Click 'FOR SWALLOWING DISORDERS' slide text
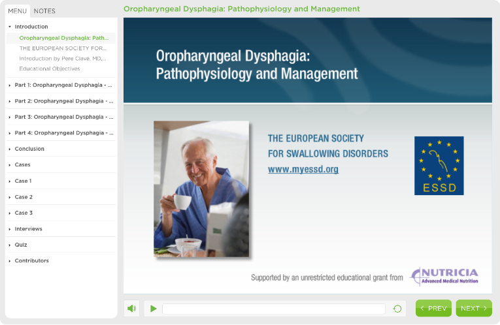 (328, 154)
